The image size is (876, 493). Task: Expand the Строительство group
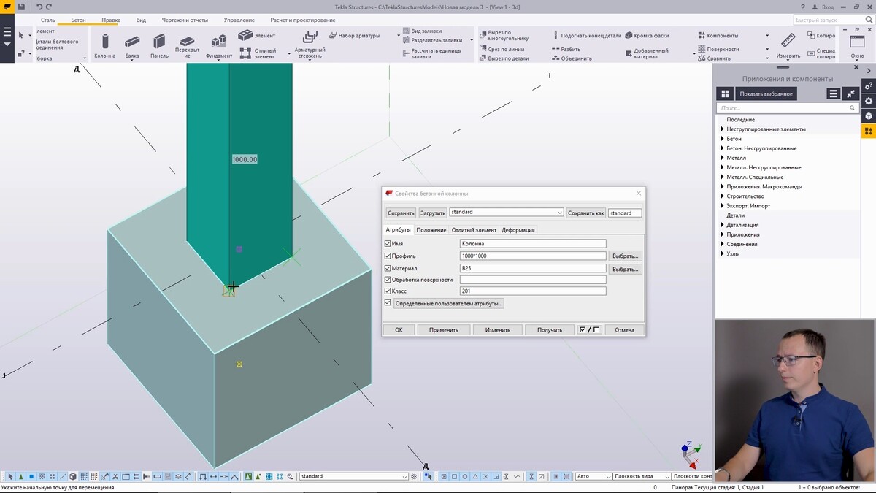tap(722, 196)
